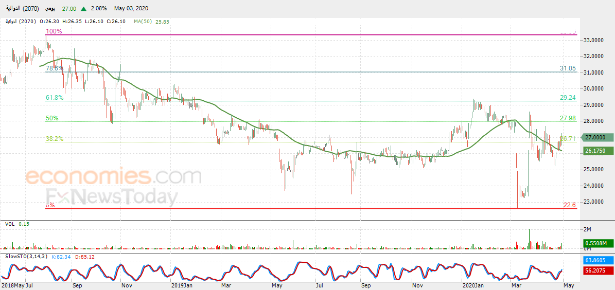Click the 26.1750 moving average price tag
This screenshot has height=290, width=615.
click(596, 150)
